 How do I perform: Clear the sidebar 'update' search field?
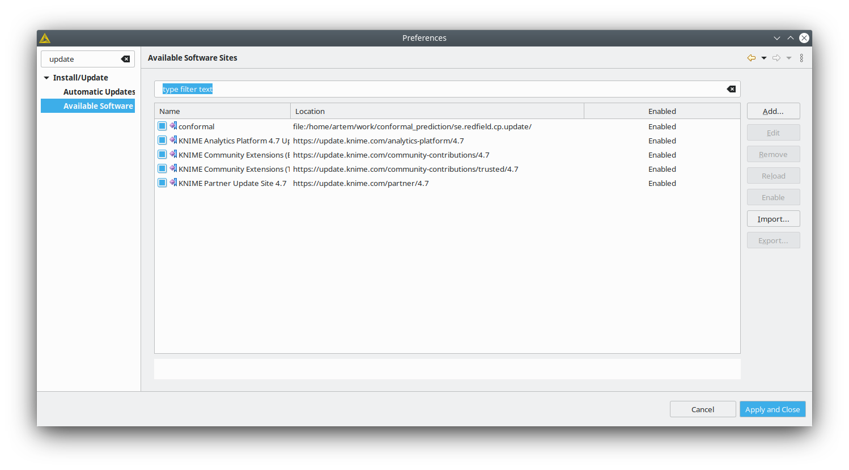(x=125, y=59)
